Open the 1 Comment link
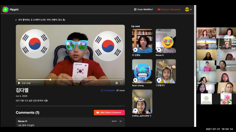This screenshot has height=132, width=236. pos(108,91)
